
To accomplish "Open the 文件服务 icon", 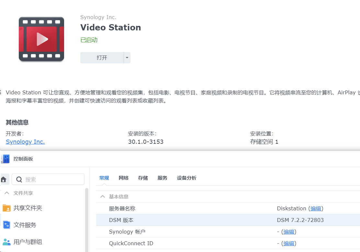I will [6, 225].
